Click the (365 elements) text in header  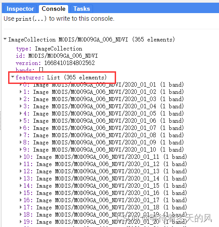click(154, 40)
